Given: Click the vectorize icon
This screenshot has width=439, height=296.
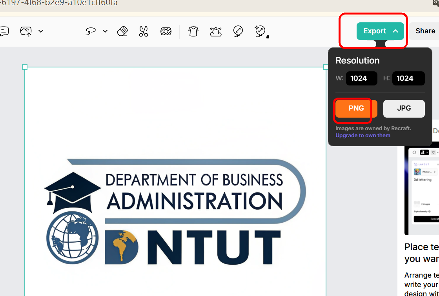Looking at the screenshot, I should (216, 31).
